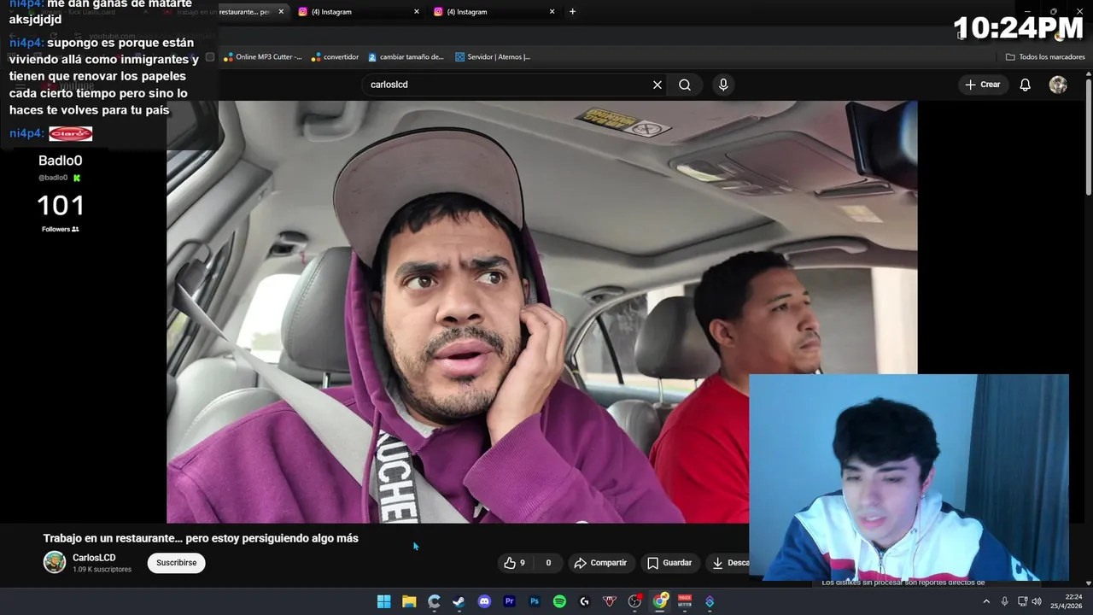
Task: Click the CarlosLCD channel avatar
Action: [x=55, y=562]
